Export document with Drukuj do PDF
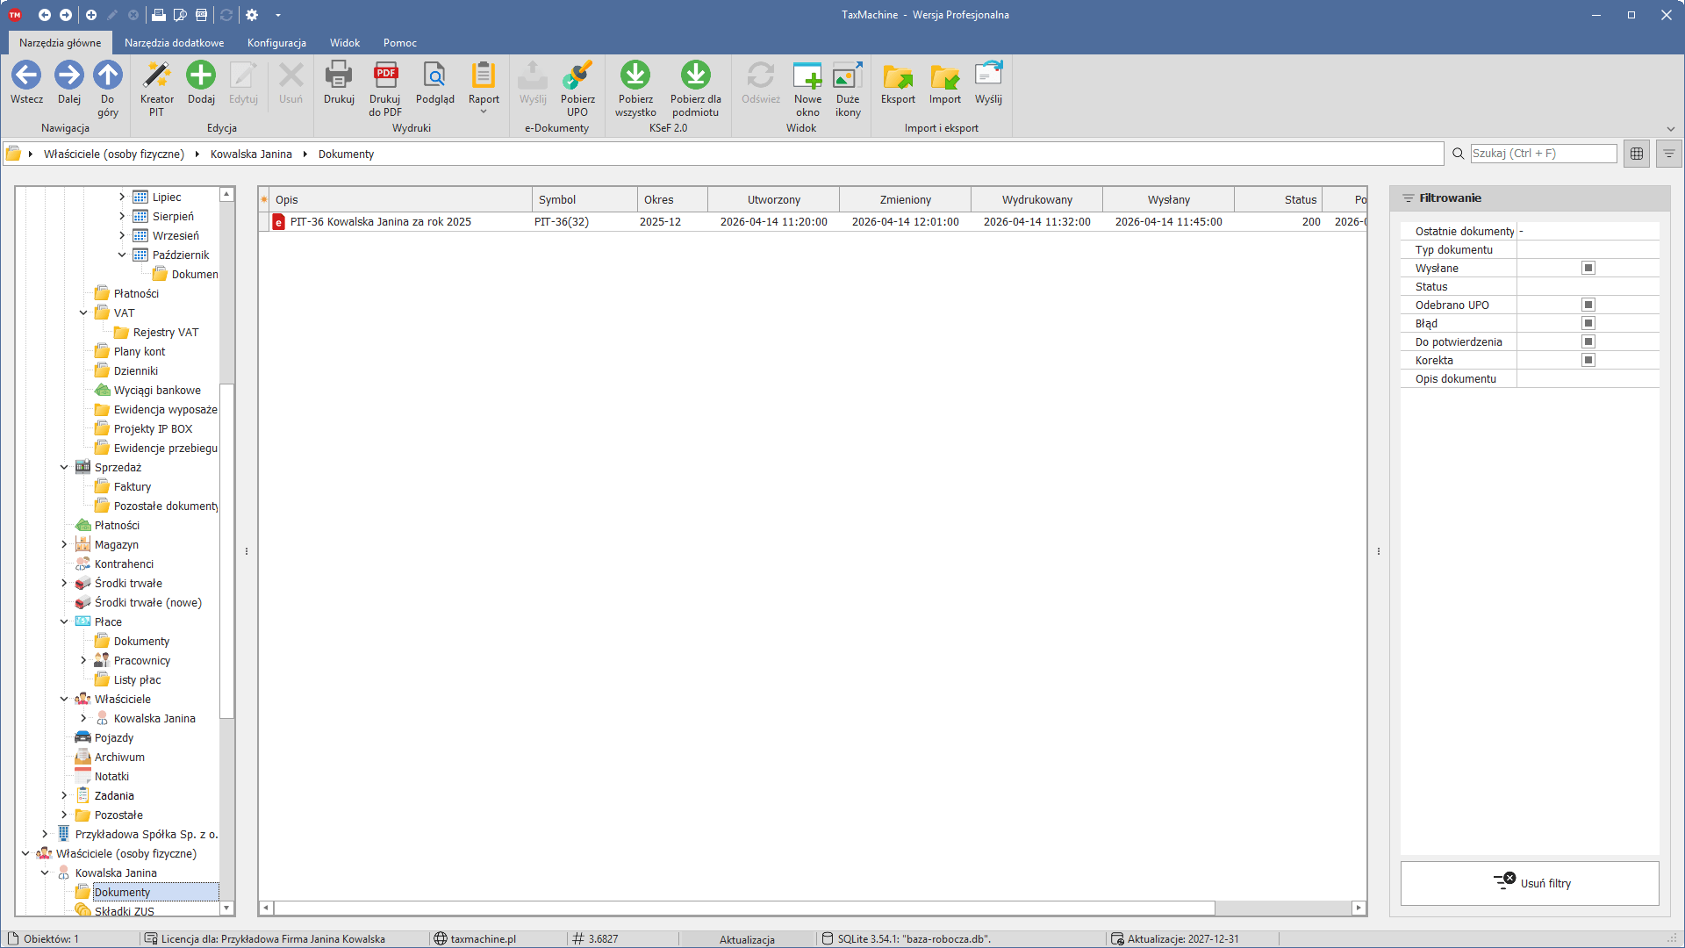Viewport: 1685px width, 948px height. [385, 88]
